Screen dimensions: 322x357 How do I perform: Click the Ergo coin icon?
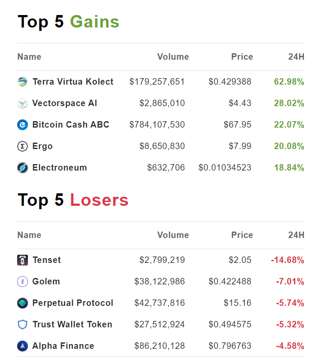[22, 146]
